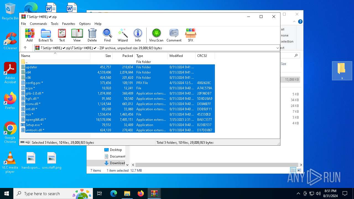This screenshot has width=354, height=199.
Task: Sort list by Modified column
Action: click(x=182, y=56)
